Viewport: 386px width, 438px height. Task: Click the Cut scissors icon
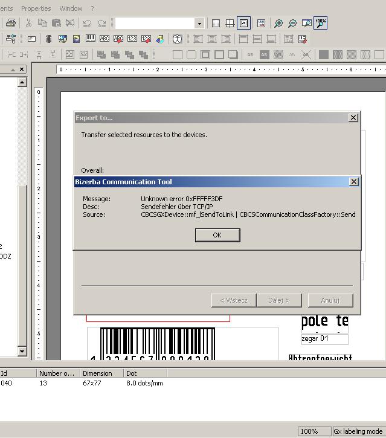[28, 23]
